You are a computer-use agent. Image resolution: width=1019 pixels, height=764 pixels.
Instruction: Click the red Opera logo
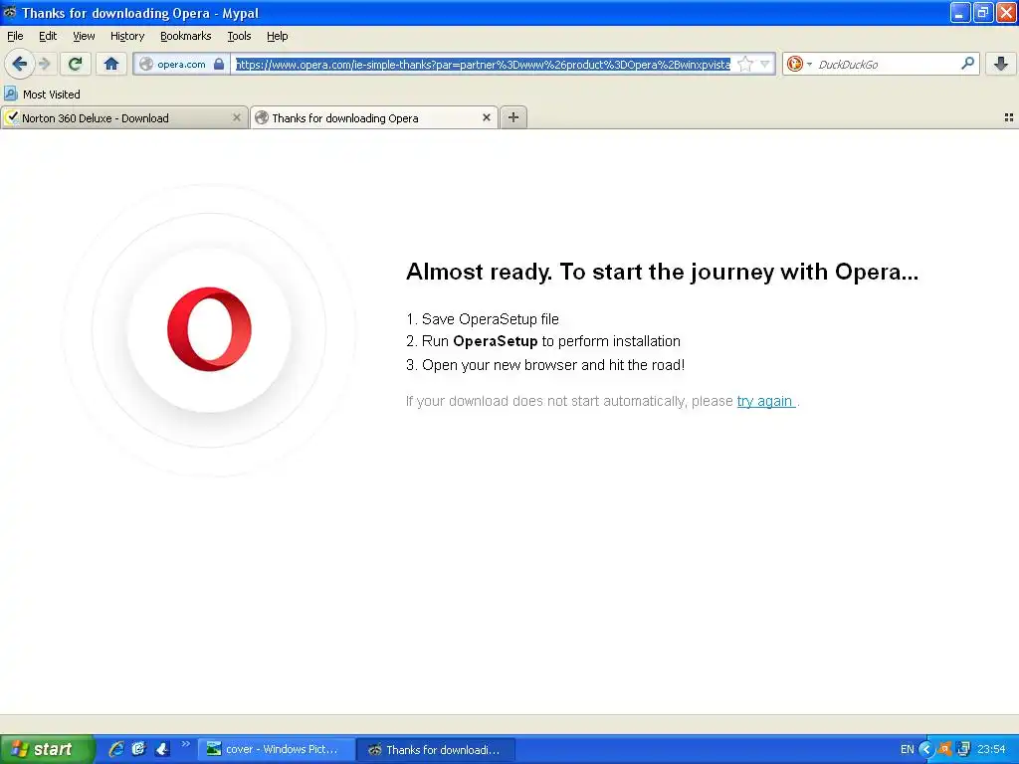pos(209,329)
